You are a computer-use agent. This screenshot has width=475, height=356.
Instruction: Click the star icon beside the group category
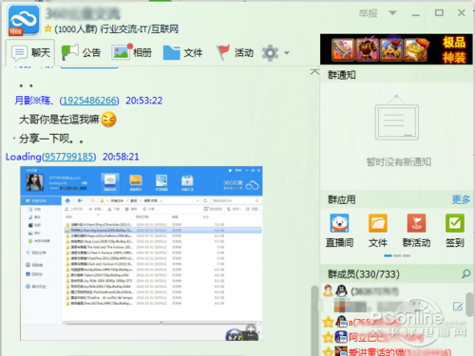point(48,28)
